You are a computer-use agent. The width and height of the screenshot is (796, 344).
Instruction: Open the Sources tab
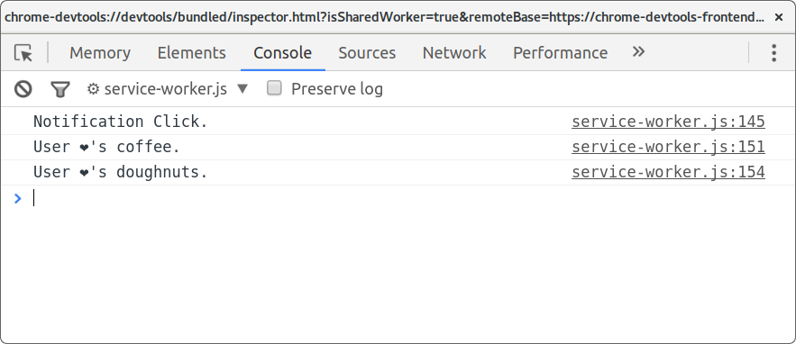point(367,53)
